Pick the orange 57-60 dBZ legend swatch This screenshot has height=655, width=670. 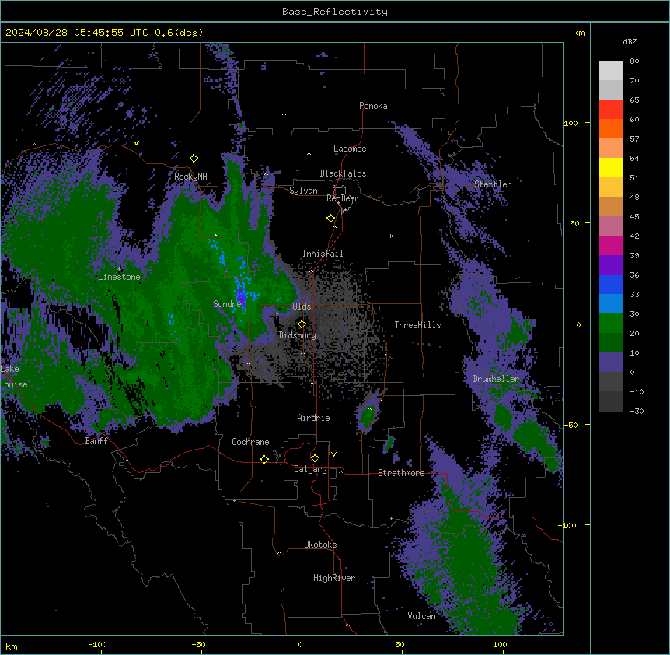(x=611, y=128)
